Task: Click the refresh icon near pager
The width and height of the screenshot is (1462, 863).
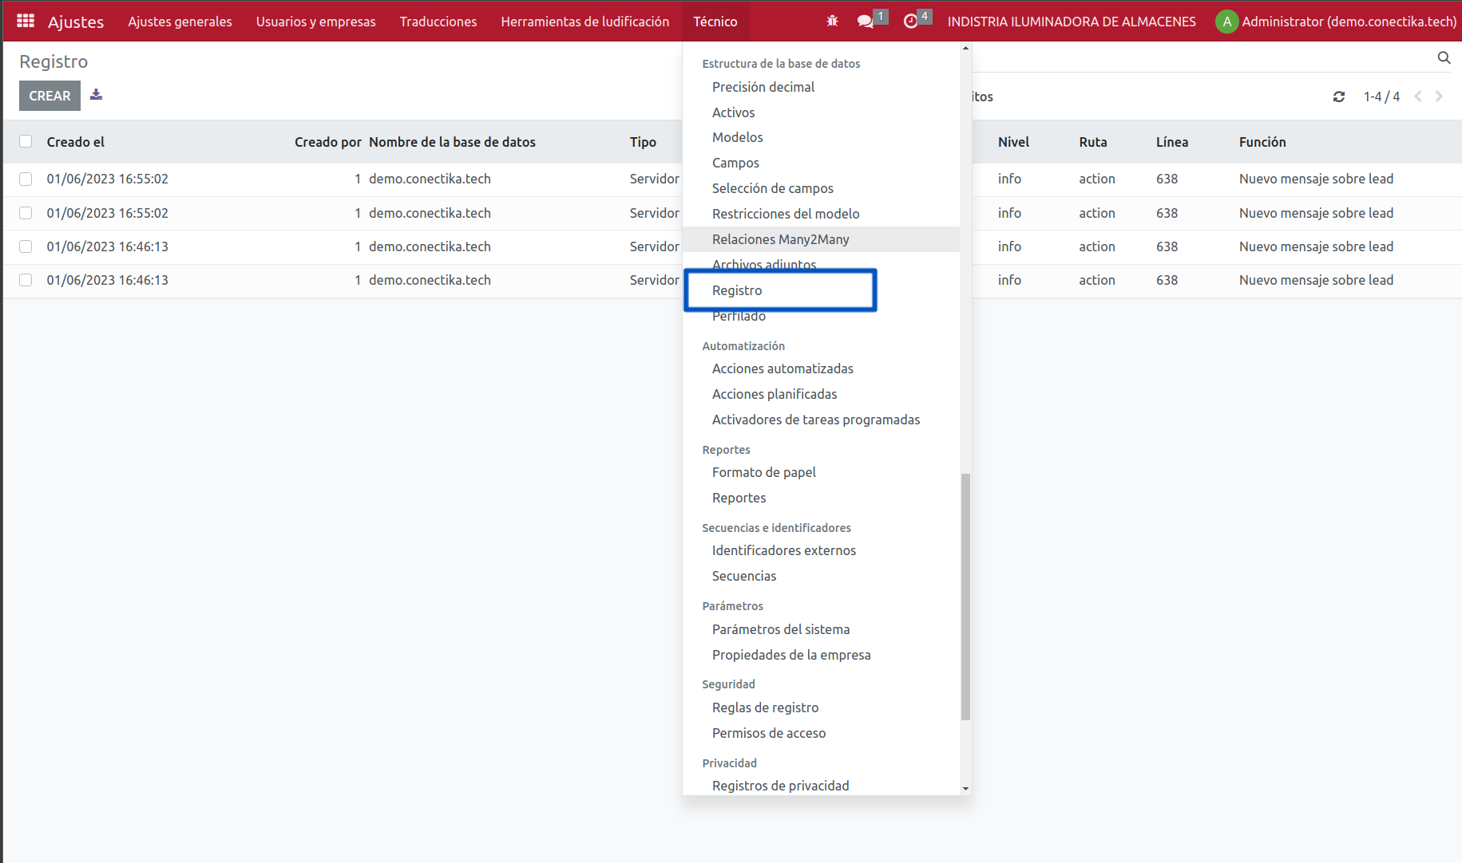Action: tap(1339, 97)
